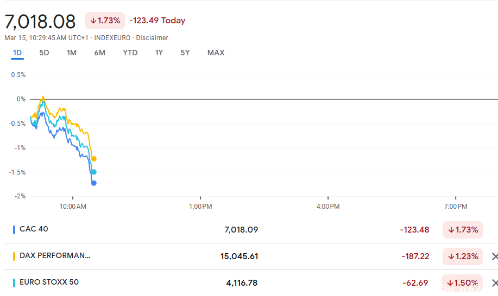Switch to the 5Y chart view
Image resolution: width=498 pixels, height=296 pixels.
point(185,53)
